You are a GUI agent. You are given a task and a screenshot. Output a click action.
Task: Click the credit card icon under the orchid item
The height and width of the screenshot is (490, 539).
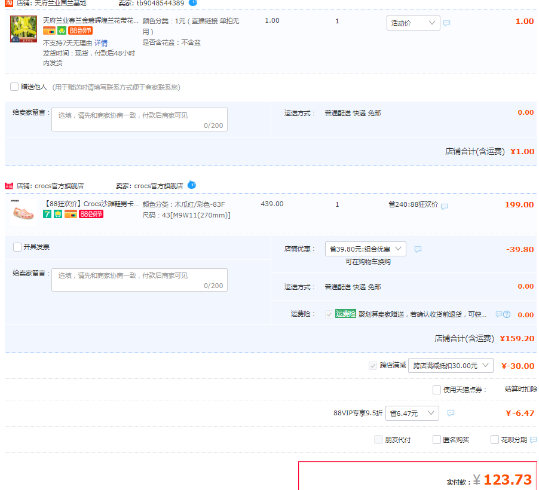pyautogui.click(x=49, y=31)
